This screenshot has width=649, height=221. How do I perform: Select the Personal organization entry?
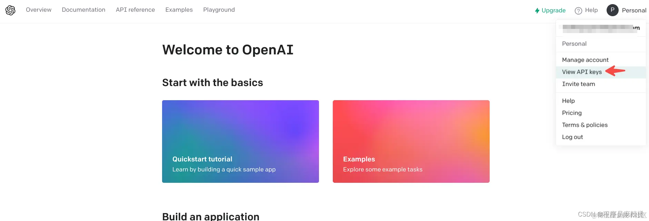pos(601,44)
